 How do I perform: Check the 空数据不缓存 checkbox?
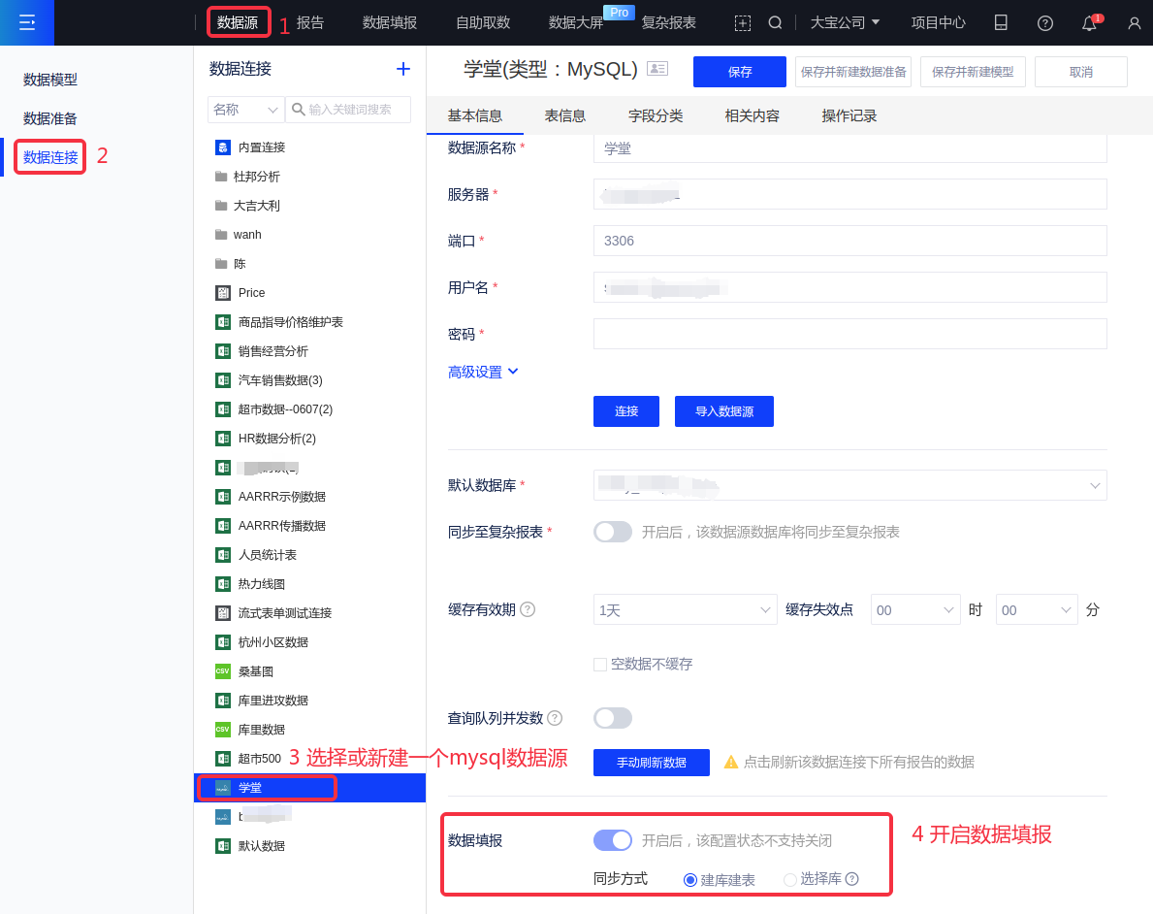(x=600, y=665)
